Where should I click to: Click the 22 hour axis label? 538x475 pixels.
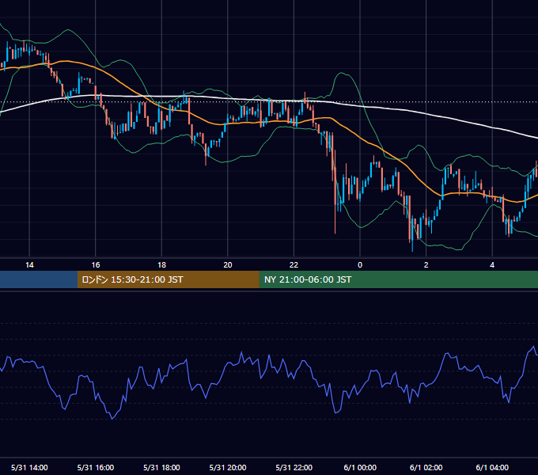click(294, 265)
